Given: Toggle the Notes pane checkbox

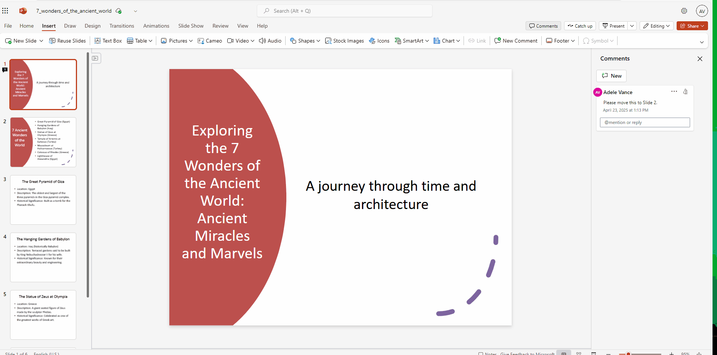Looking at the screenshot, I should pyautogui.click(x=480, y=353).
